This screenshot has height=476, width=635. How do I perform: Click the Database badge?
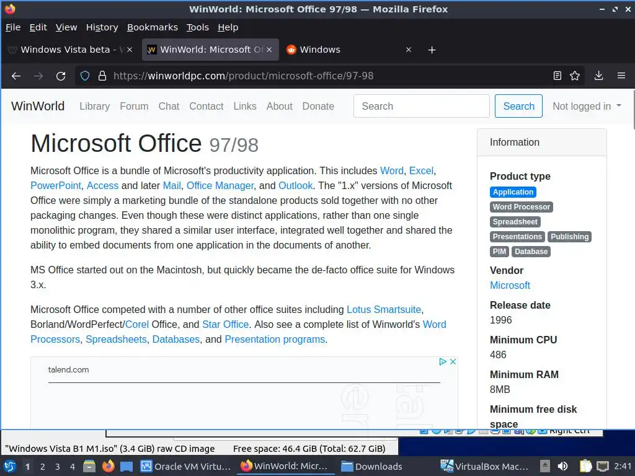(x=531, y=252)
